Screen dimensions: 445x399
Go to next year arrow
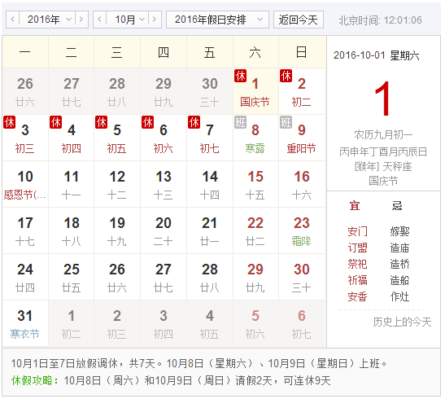click(81, 20)
